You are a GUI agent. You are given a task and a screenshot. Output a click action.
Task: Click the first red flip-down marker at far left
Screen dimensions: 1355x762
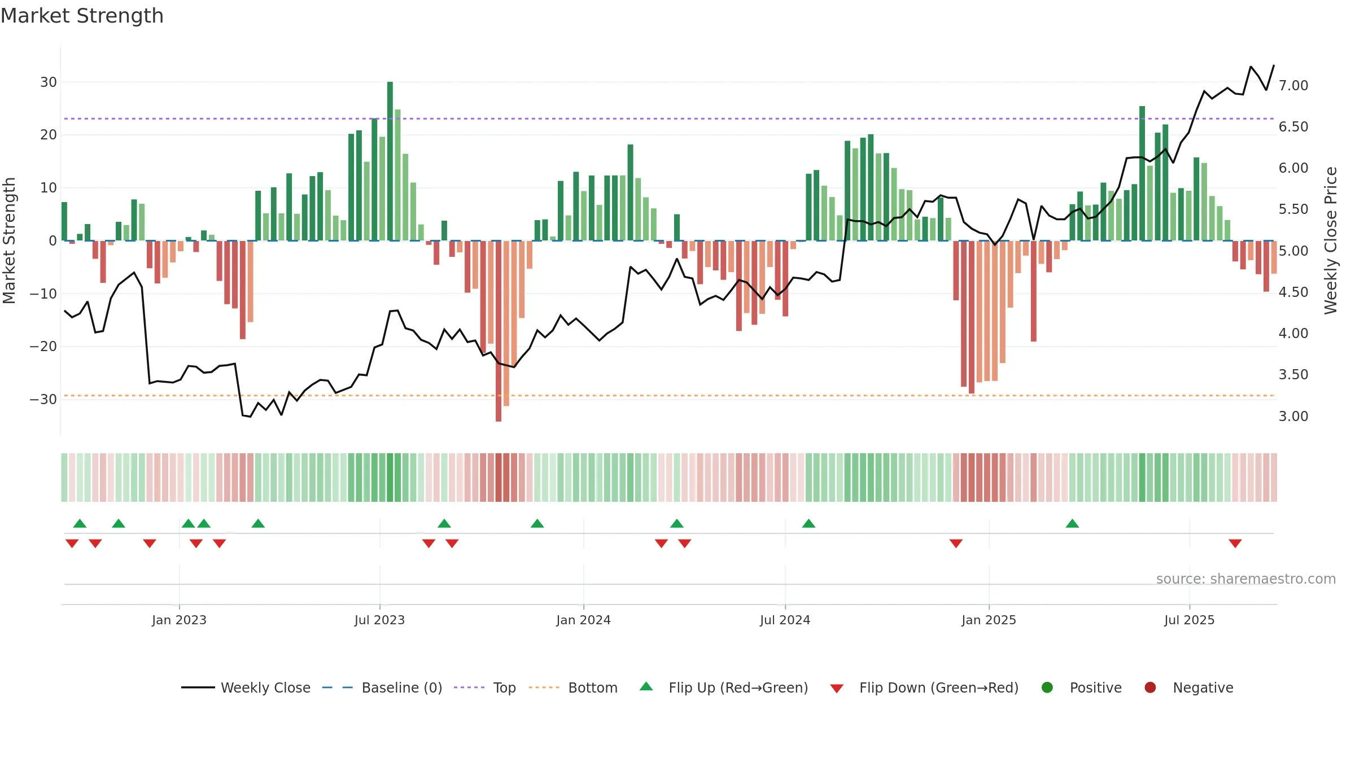72,544
